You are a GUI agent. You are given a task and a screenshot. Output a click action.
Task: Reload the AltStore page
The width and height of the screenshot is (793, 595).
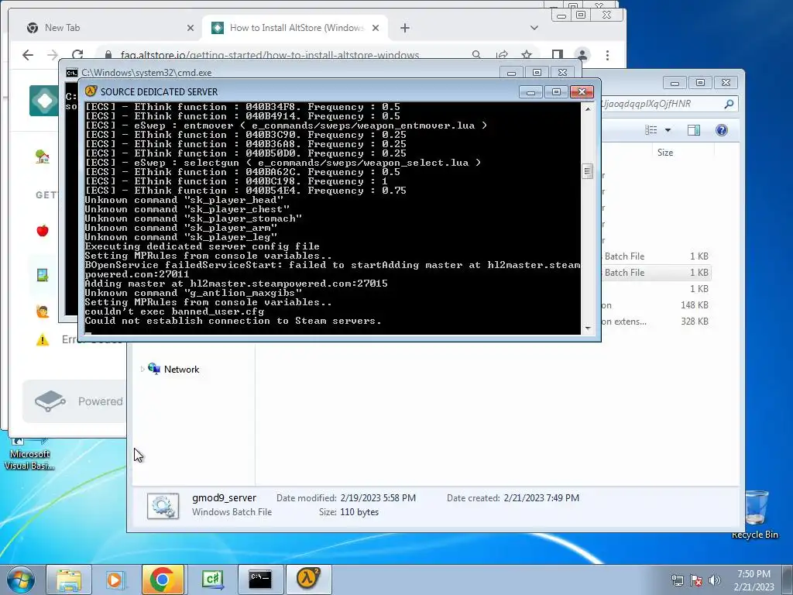click(x=77, y=55)
